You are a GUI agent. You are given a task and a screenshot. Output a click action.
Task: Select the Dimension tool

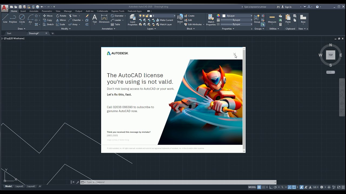104,19
